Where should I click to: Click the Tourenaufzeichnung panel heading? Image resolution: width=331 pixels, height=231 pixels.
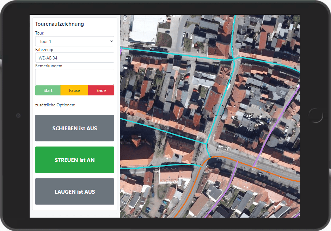60,24
